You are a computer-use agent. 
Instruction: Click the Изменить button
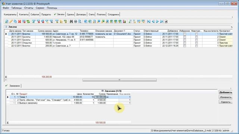226,97
